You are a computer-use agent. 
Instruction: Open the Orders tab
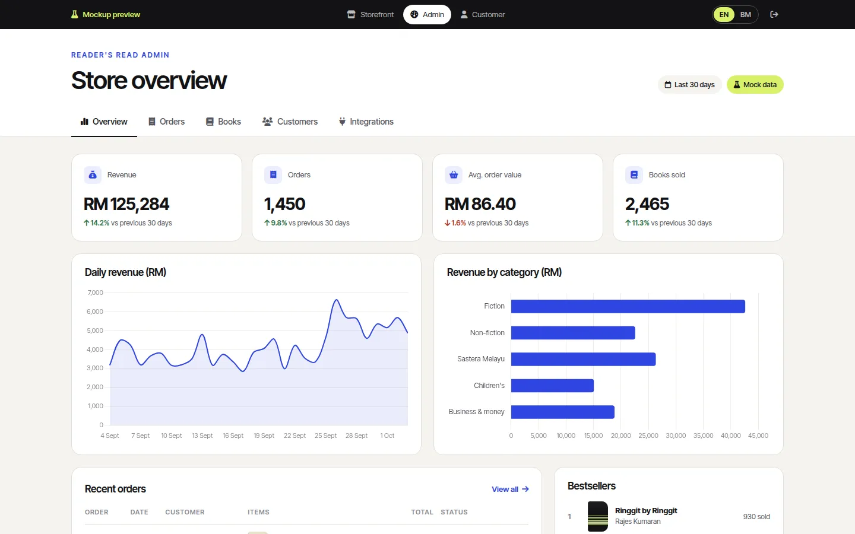pos(166,122)
